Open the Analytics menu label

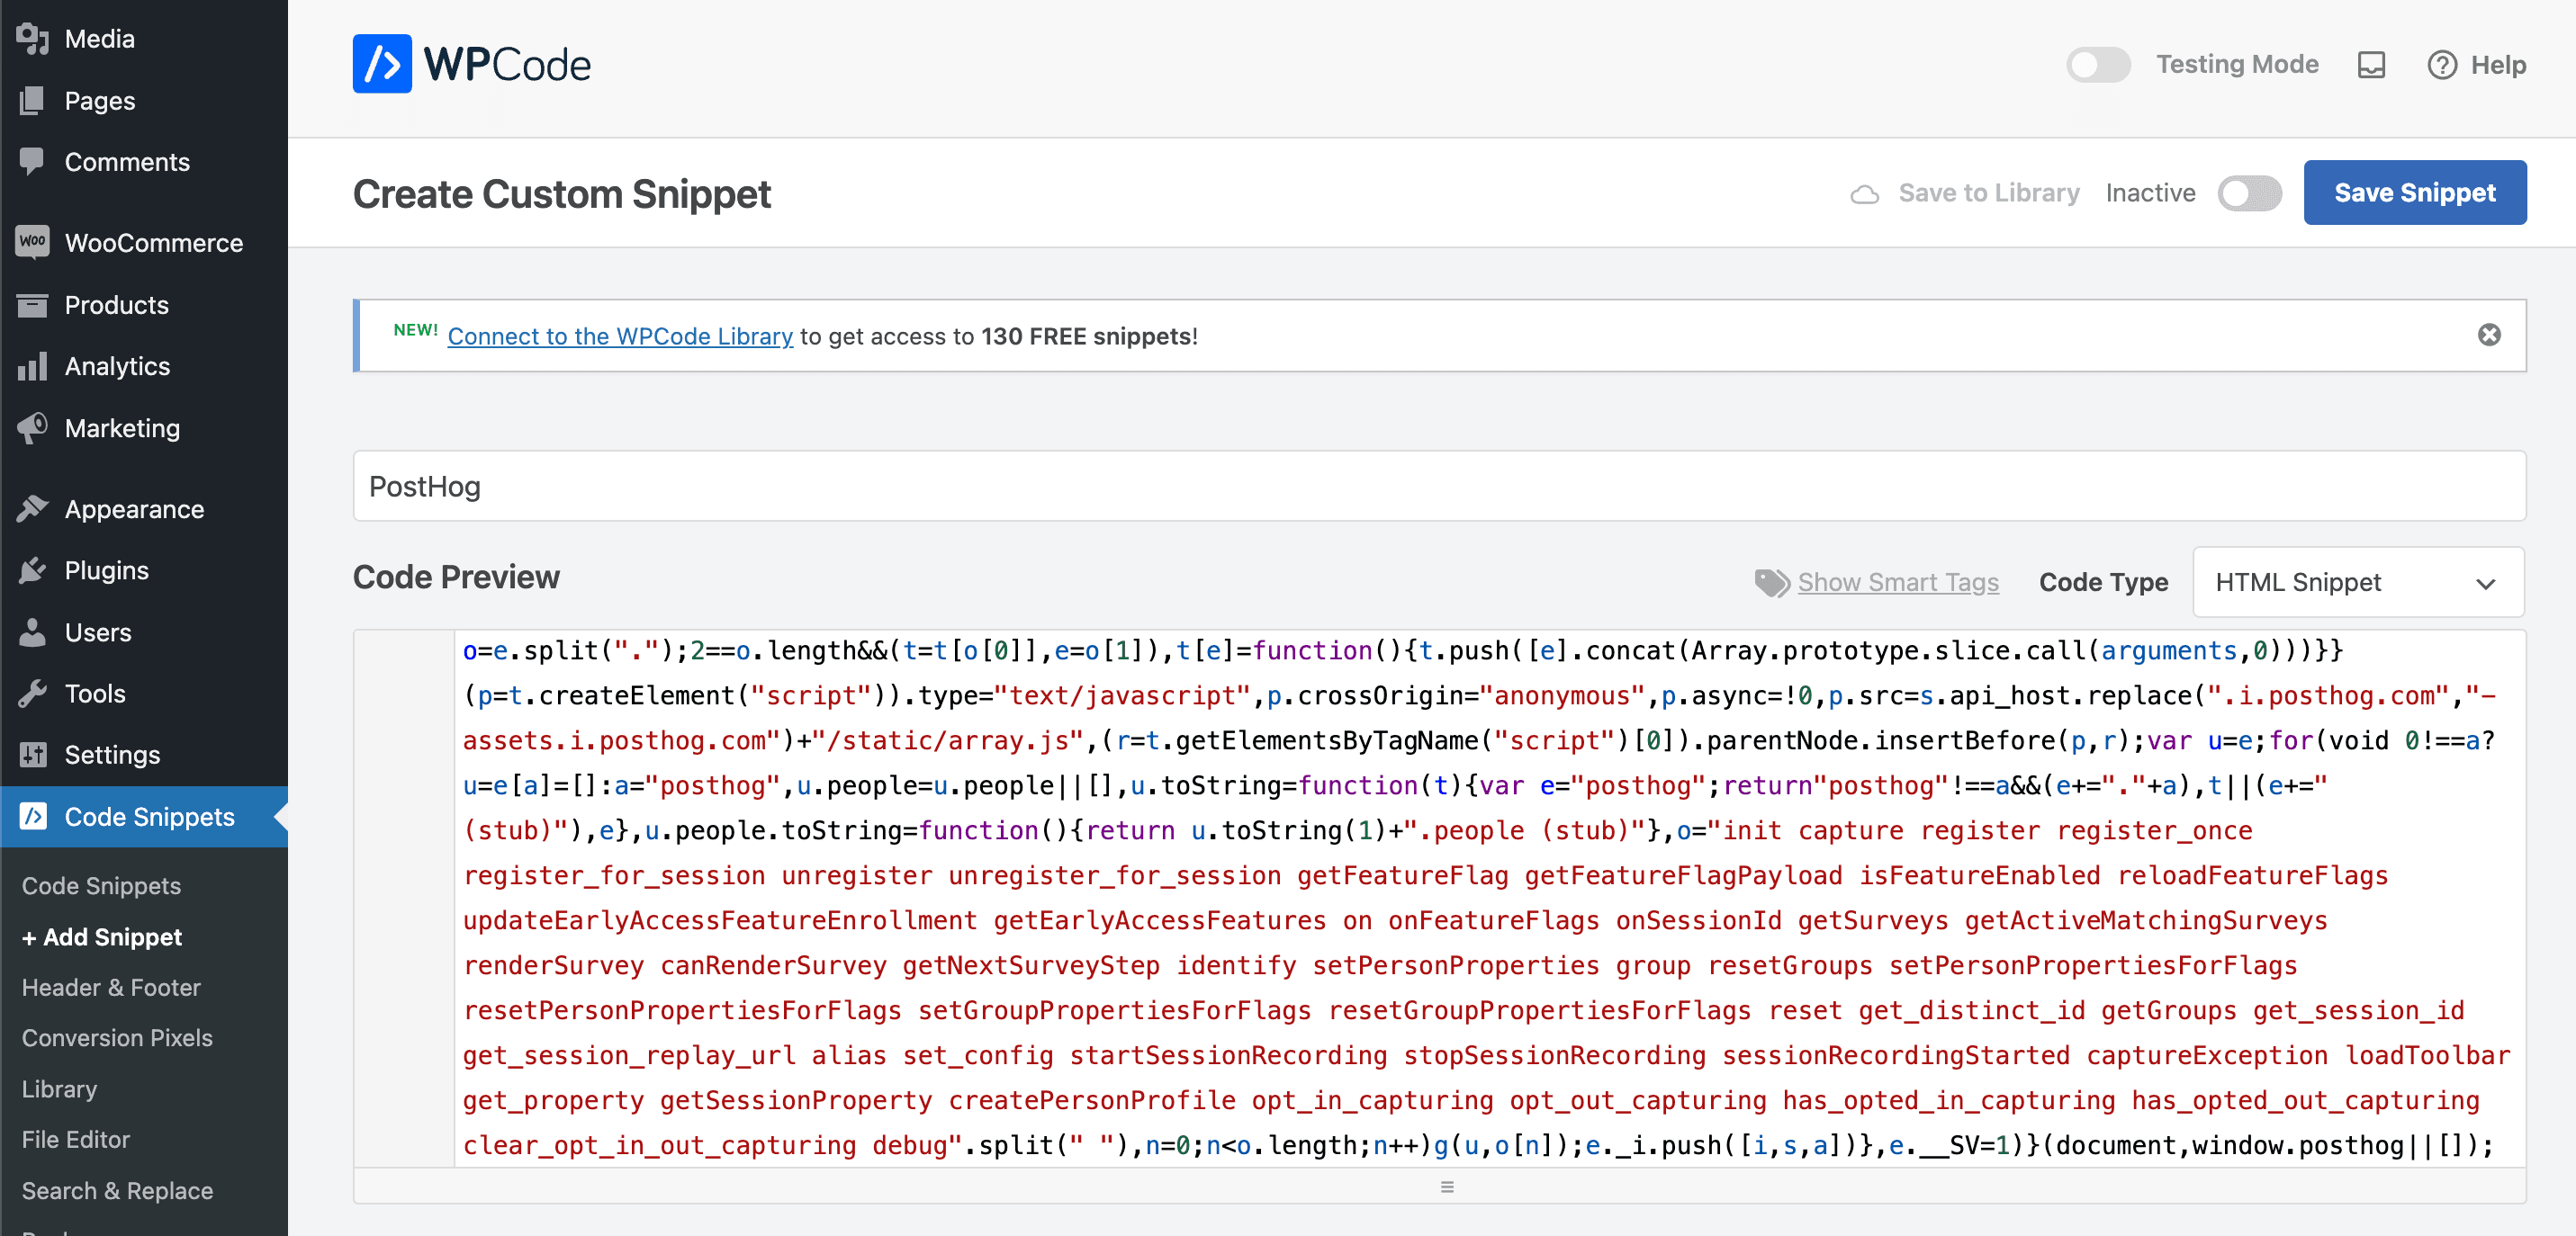(x=117, y=367)
